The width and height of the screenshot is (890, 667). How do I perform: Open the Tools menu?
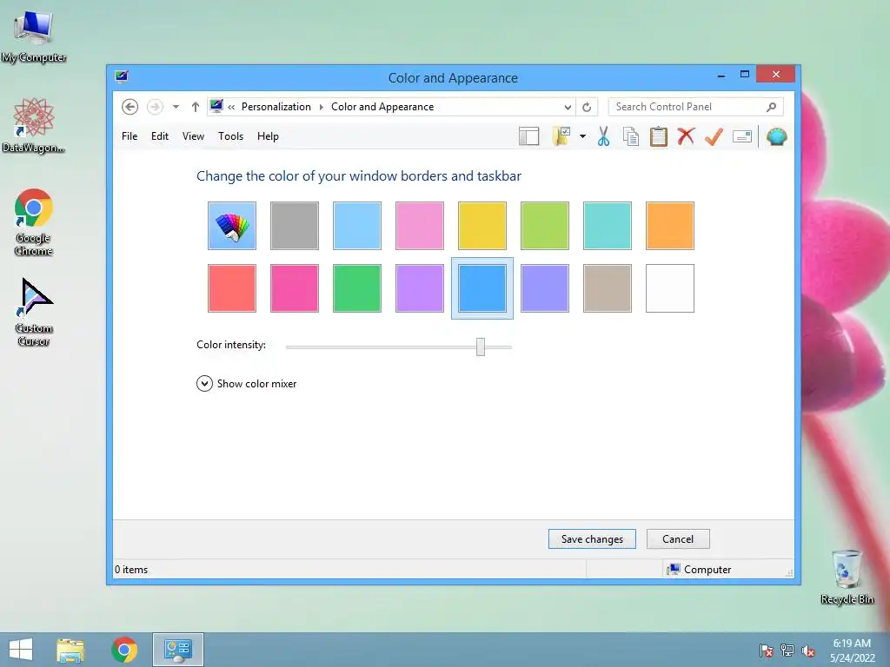(x=230, y=136)
